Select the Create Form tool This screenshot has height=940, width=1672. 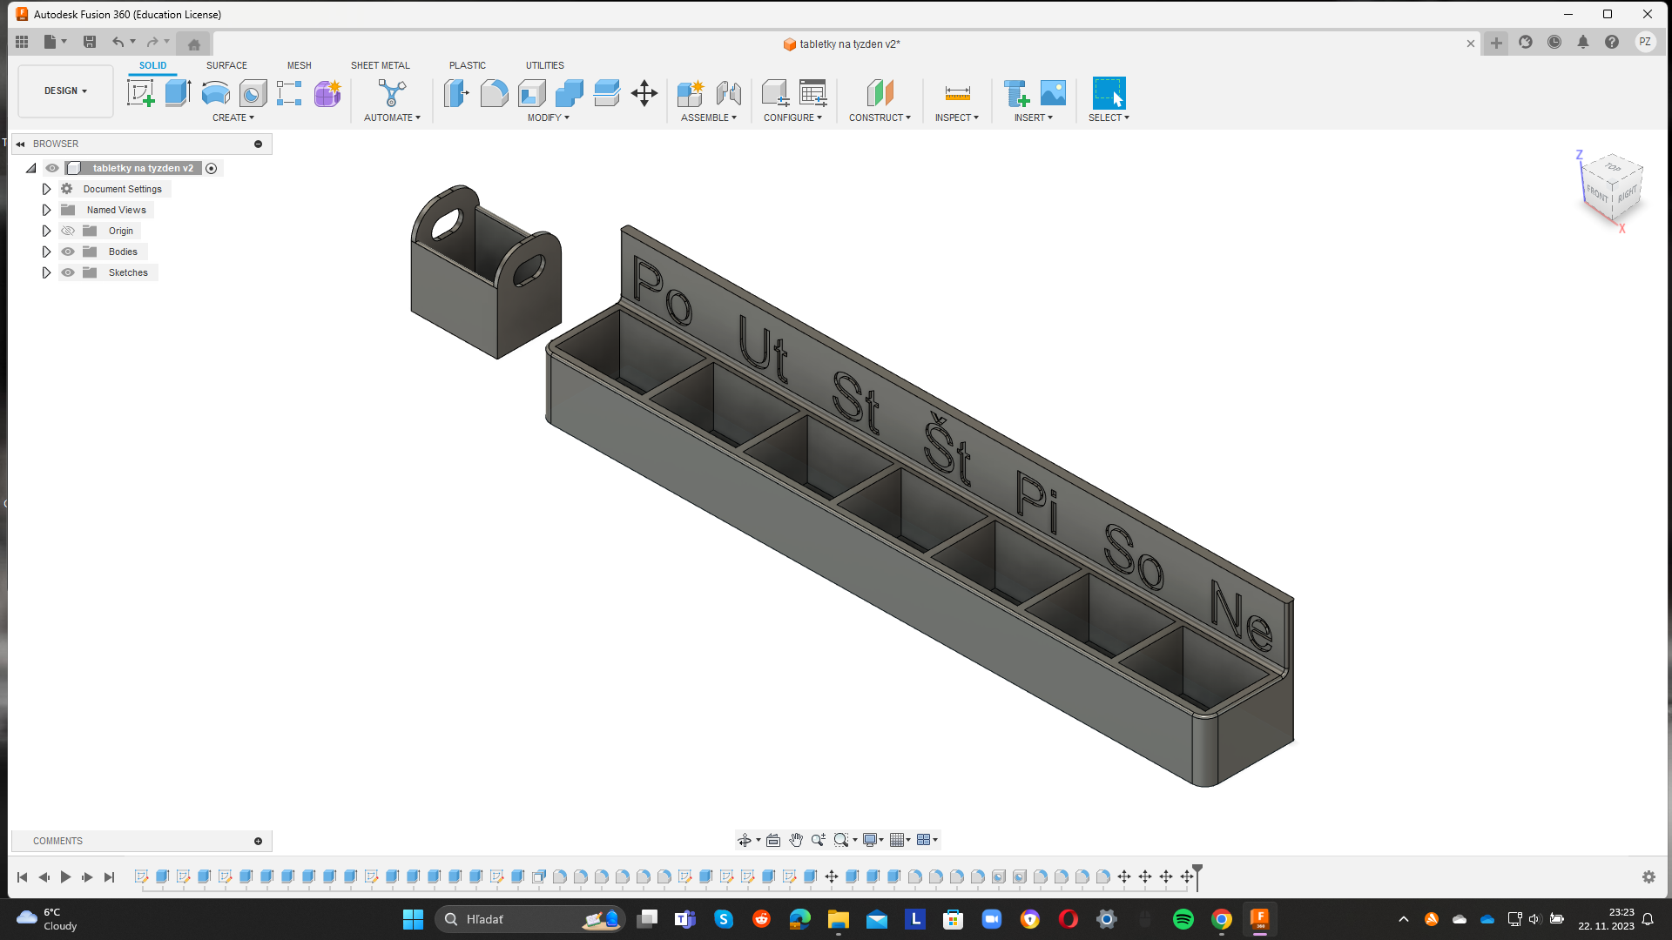pos(327,93)
